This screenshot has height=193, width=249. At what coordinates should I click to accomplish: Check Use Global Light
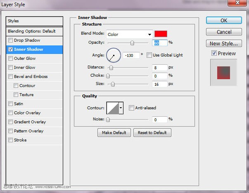(149, 55)
